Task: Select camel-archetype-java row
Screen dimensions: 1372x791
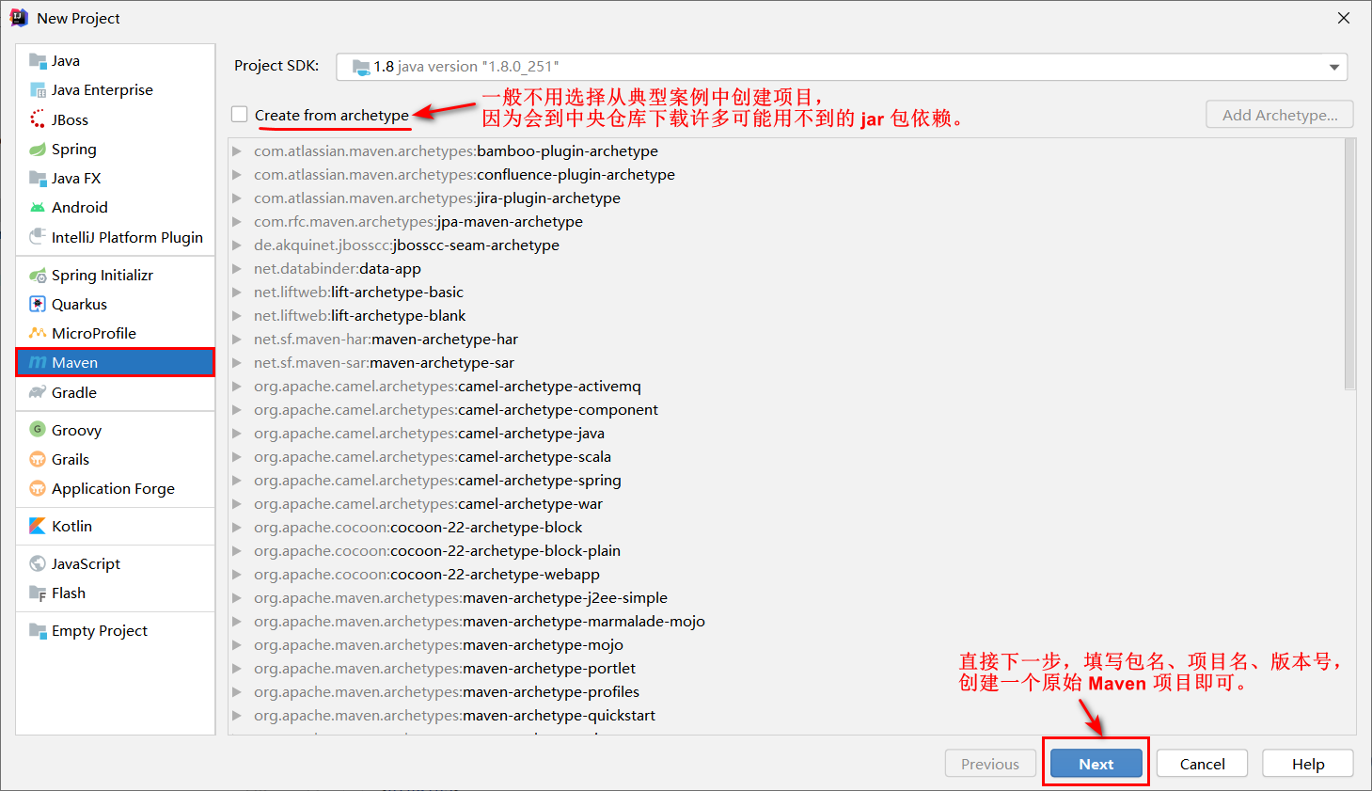Action: 786,433
